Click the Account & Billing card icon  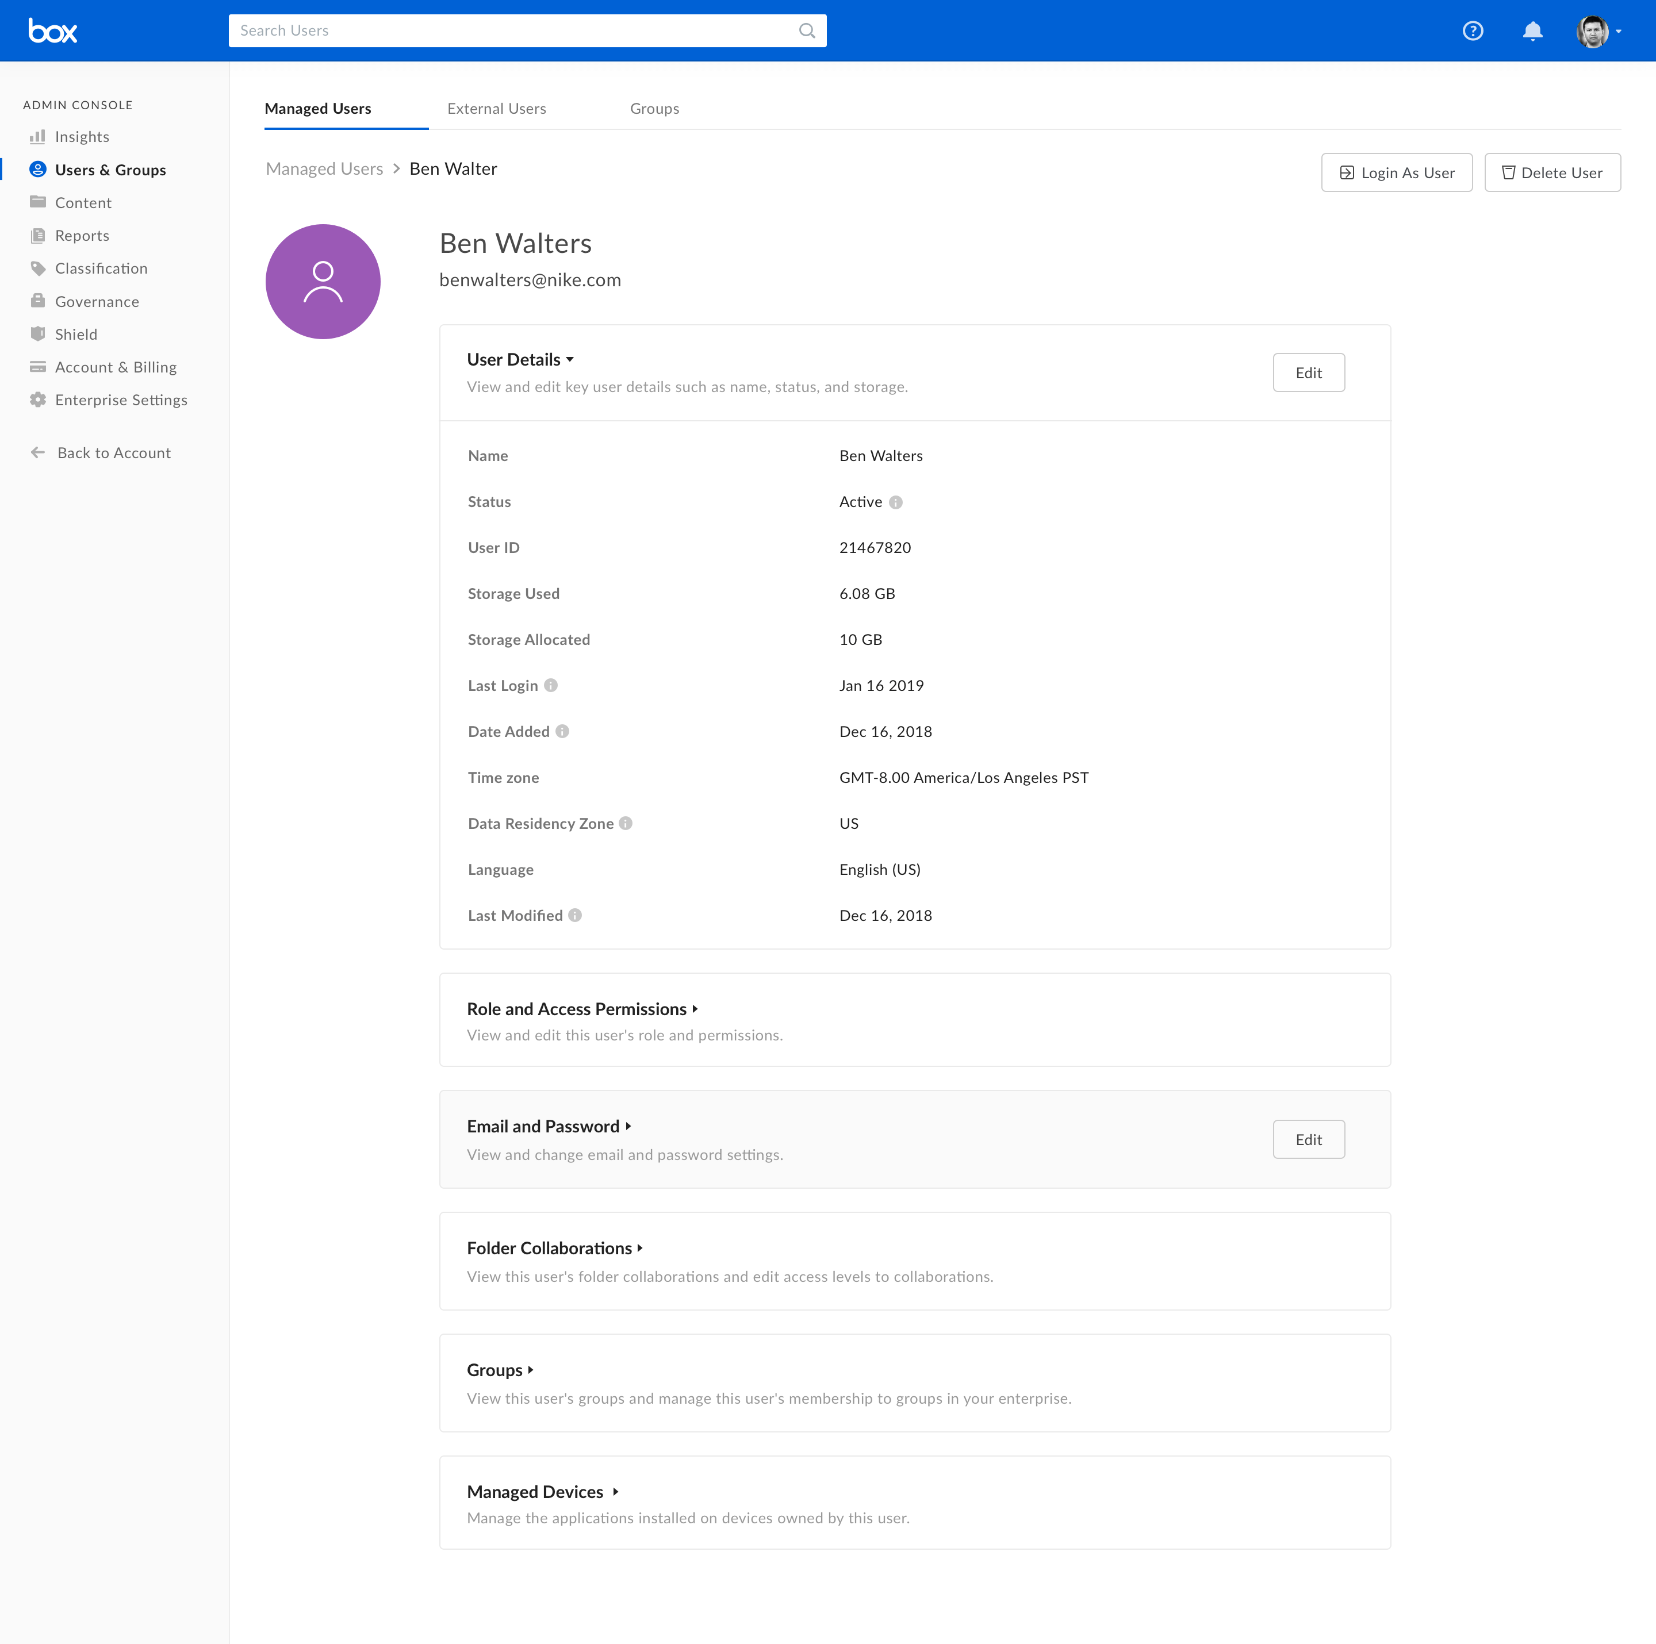click(x=38, y=367)
